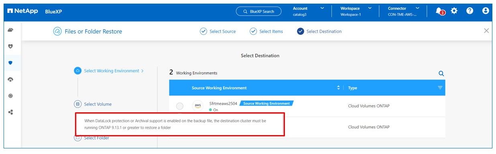Viewport: 496px width, 154px height.
Task: Go to Select Items step
Action: 266,31
